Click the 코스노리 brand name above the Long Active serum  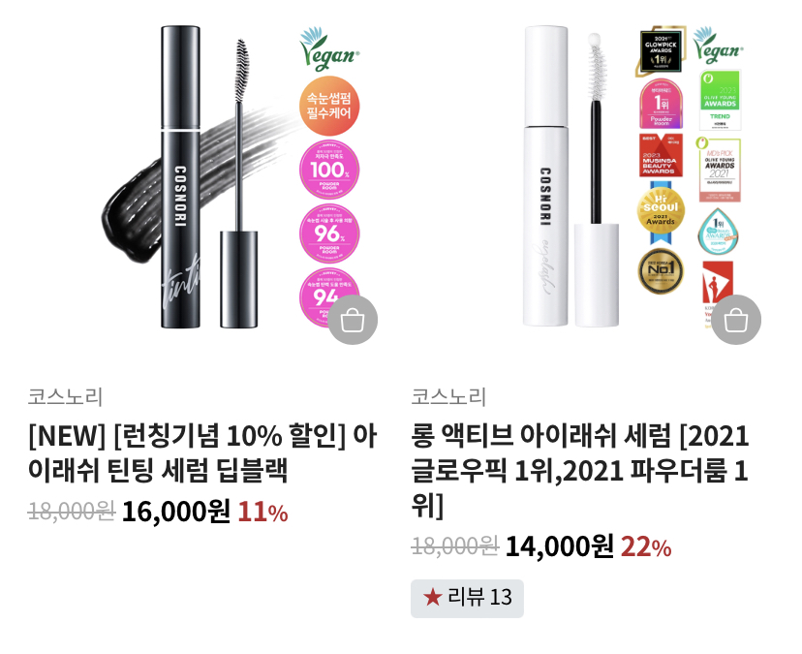coord(448,396)
